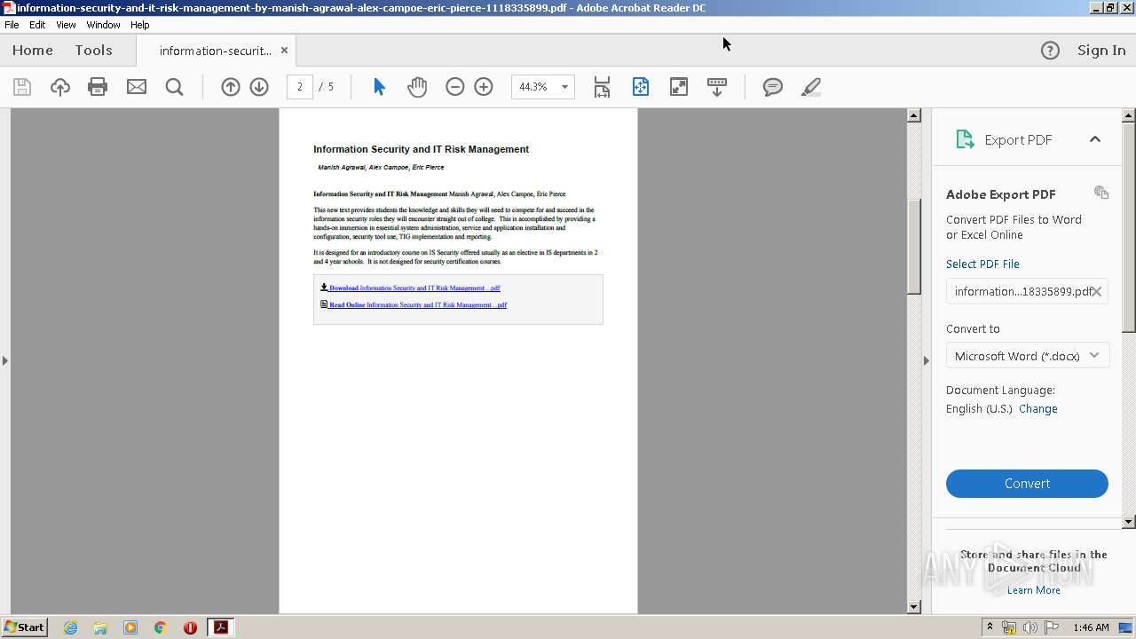The height and width of the screenshot is (639, 1136).
Task: Click right pane scrollbar thumb
Action: [x=1129, y=229]
